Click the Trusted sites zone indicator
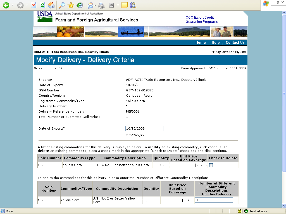286x214 pixels. 256,211
